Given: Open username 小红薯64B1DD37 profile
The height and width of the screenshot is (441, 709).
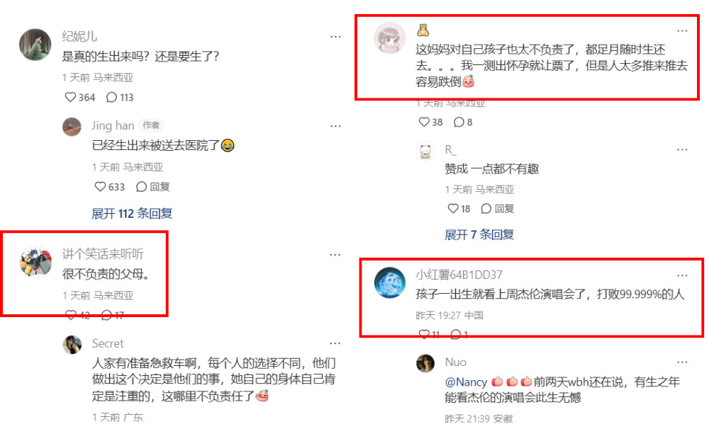Looking at the screenshot, I should click(459, 275).
